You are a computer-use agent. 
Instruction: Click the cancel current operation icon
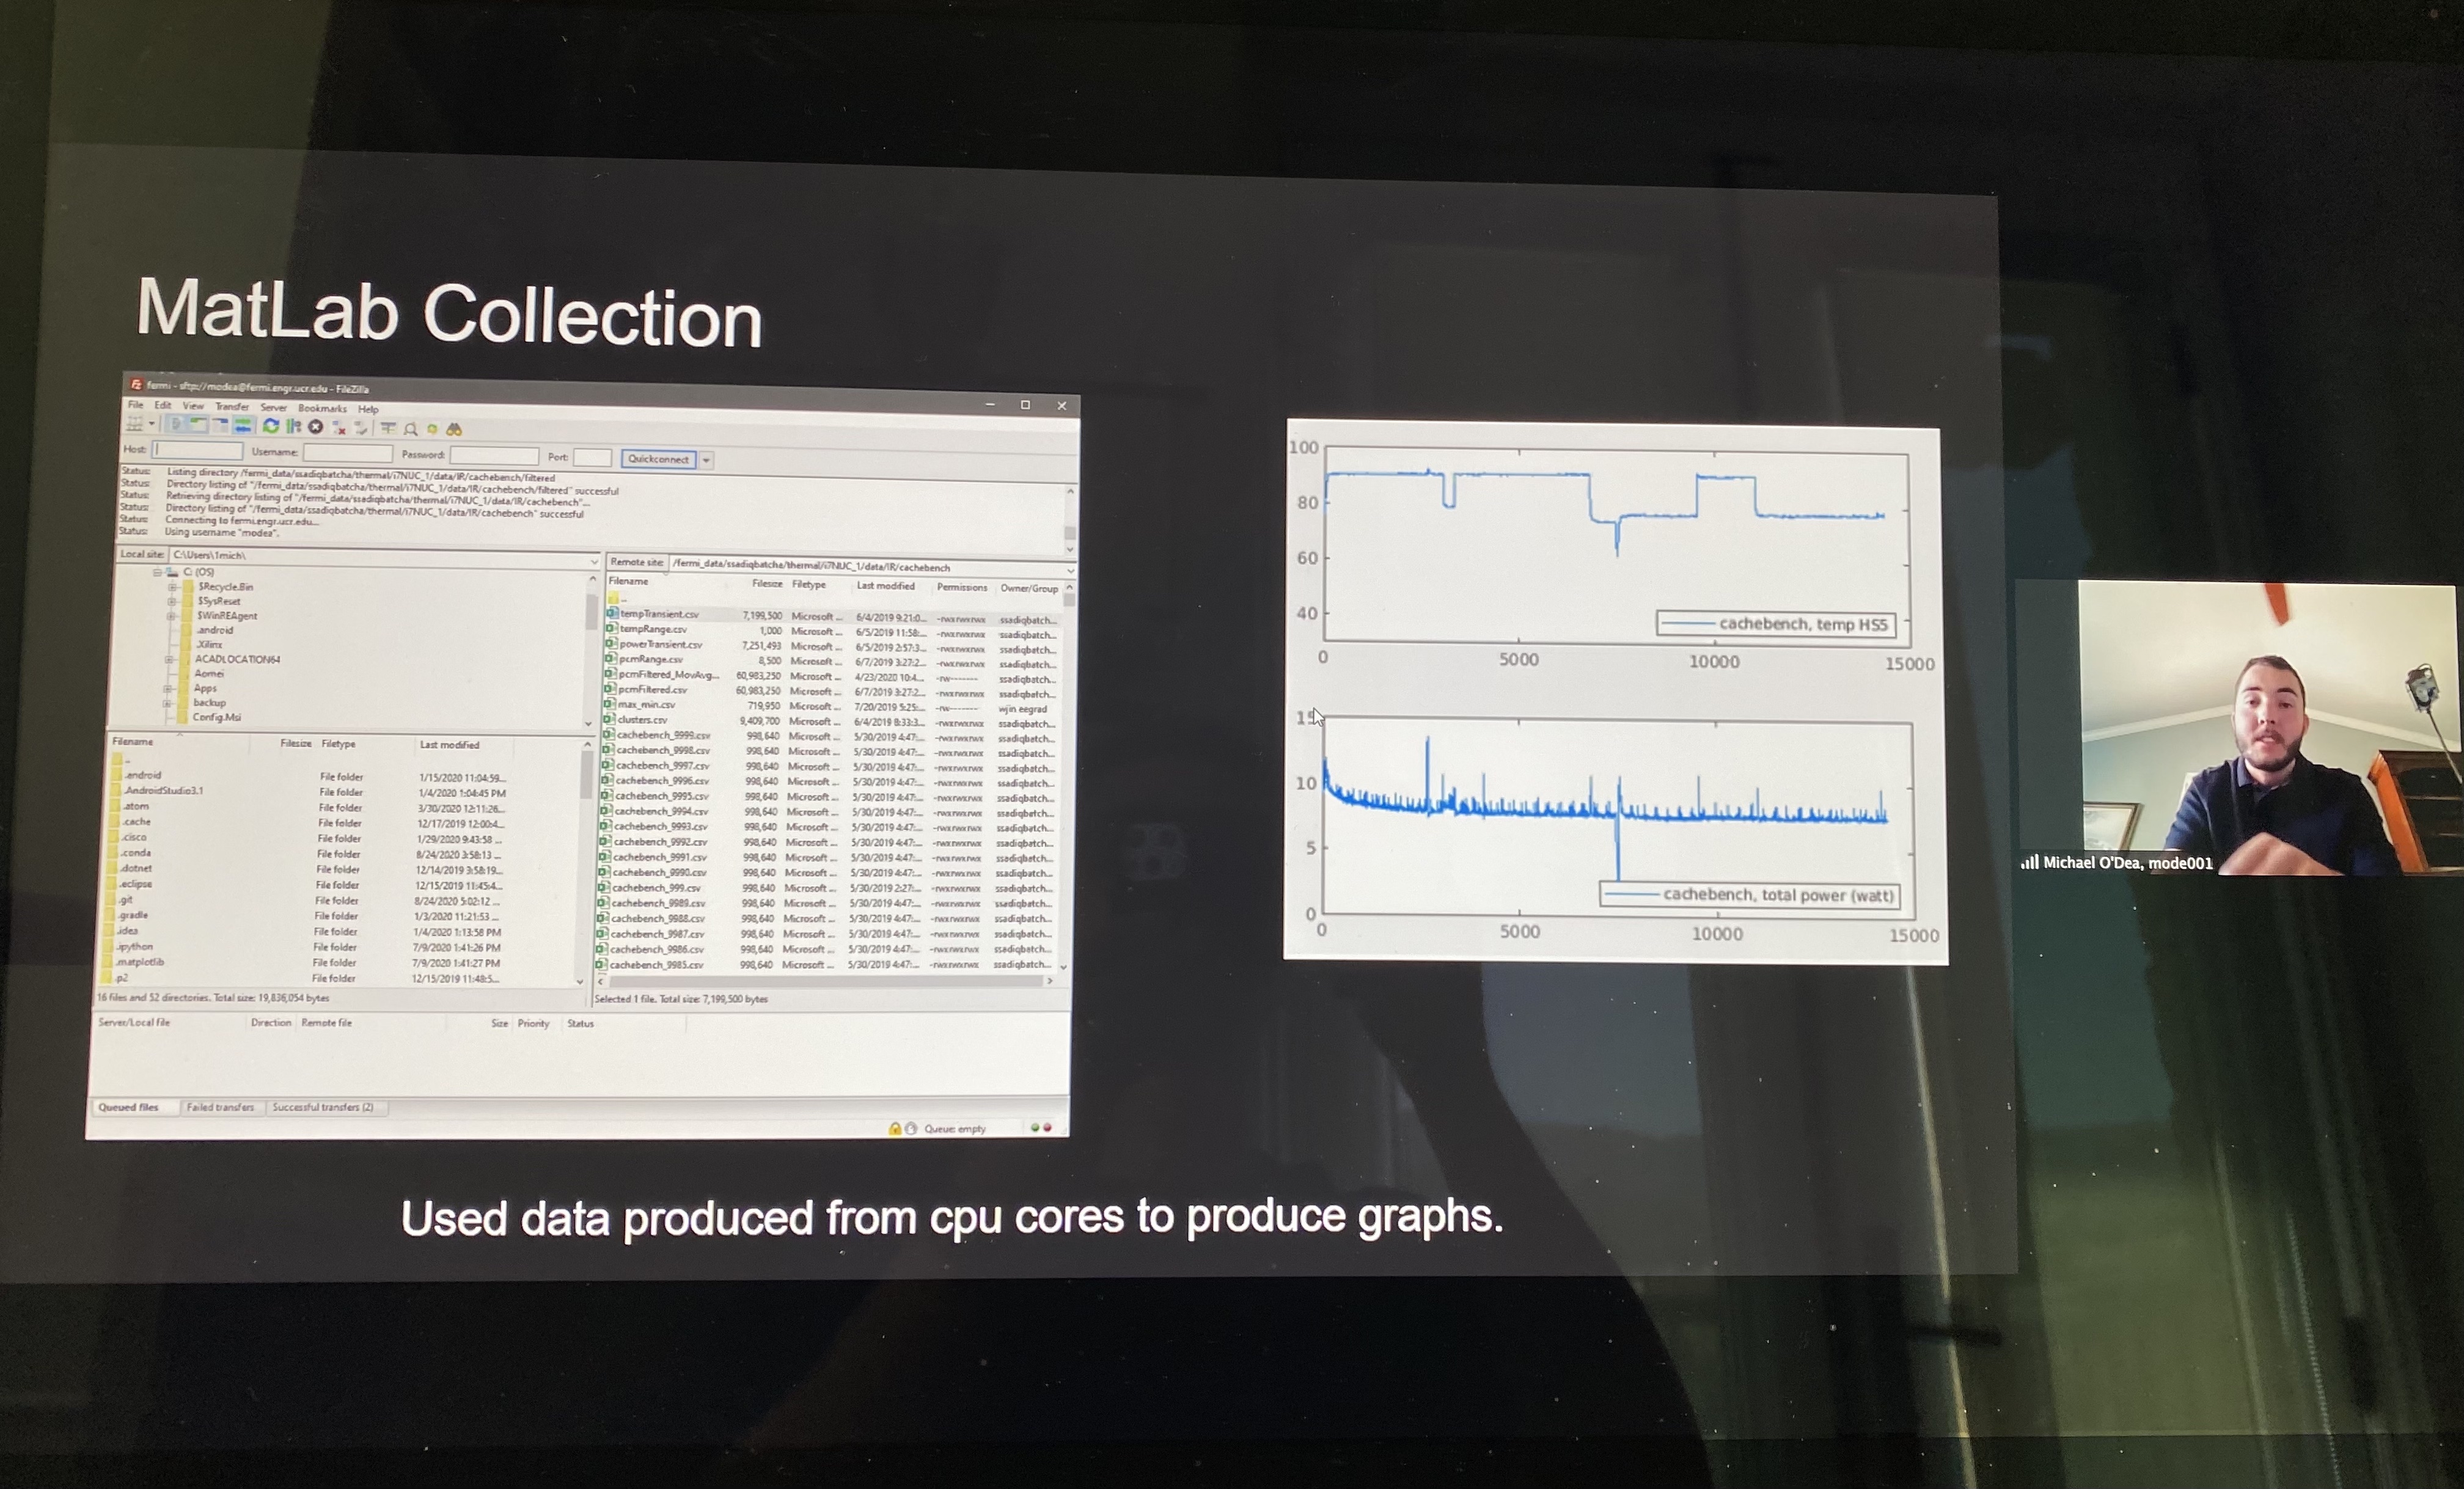coord(315,427)
